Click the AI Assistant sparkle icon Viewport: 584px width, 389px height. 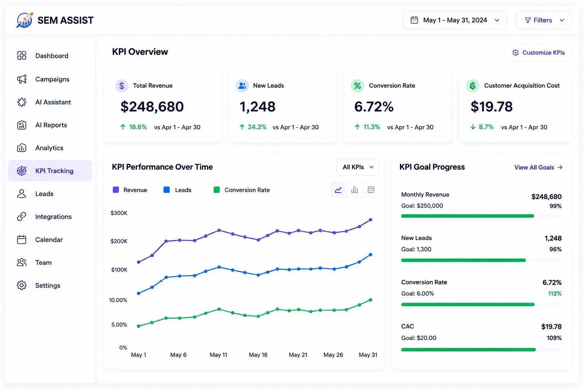[22, 102]
